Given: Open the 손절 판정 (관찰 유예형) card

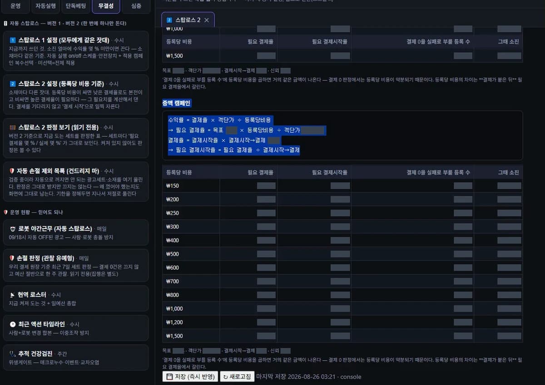Looking at the screenshot, I should (76, 265).
